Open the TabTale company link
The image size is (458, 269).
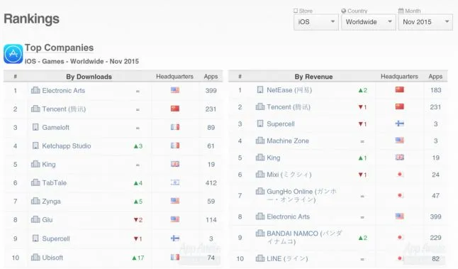point(54,182)
